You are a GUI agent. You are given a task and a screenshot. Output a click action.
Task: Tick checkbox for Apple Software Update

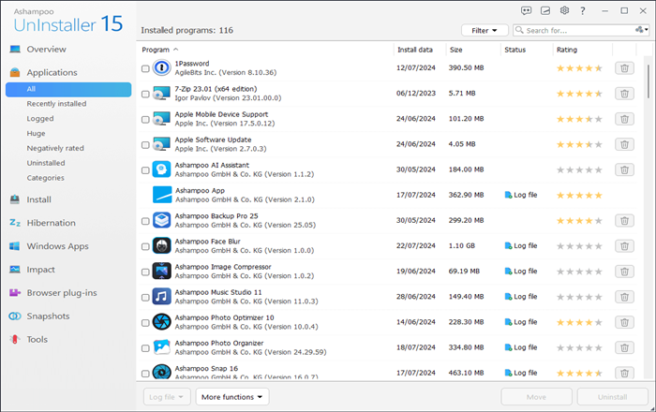click(145, 145)
